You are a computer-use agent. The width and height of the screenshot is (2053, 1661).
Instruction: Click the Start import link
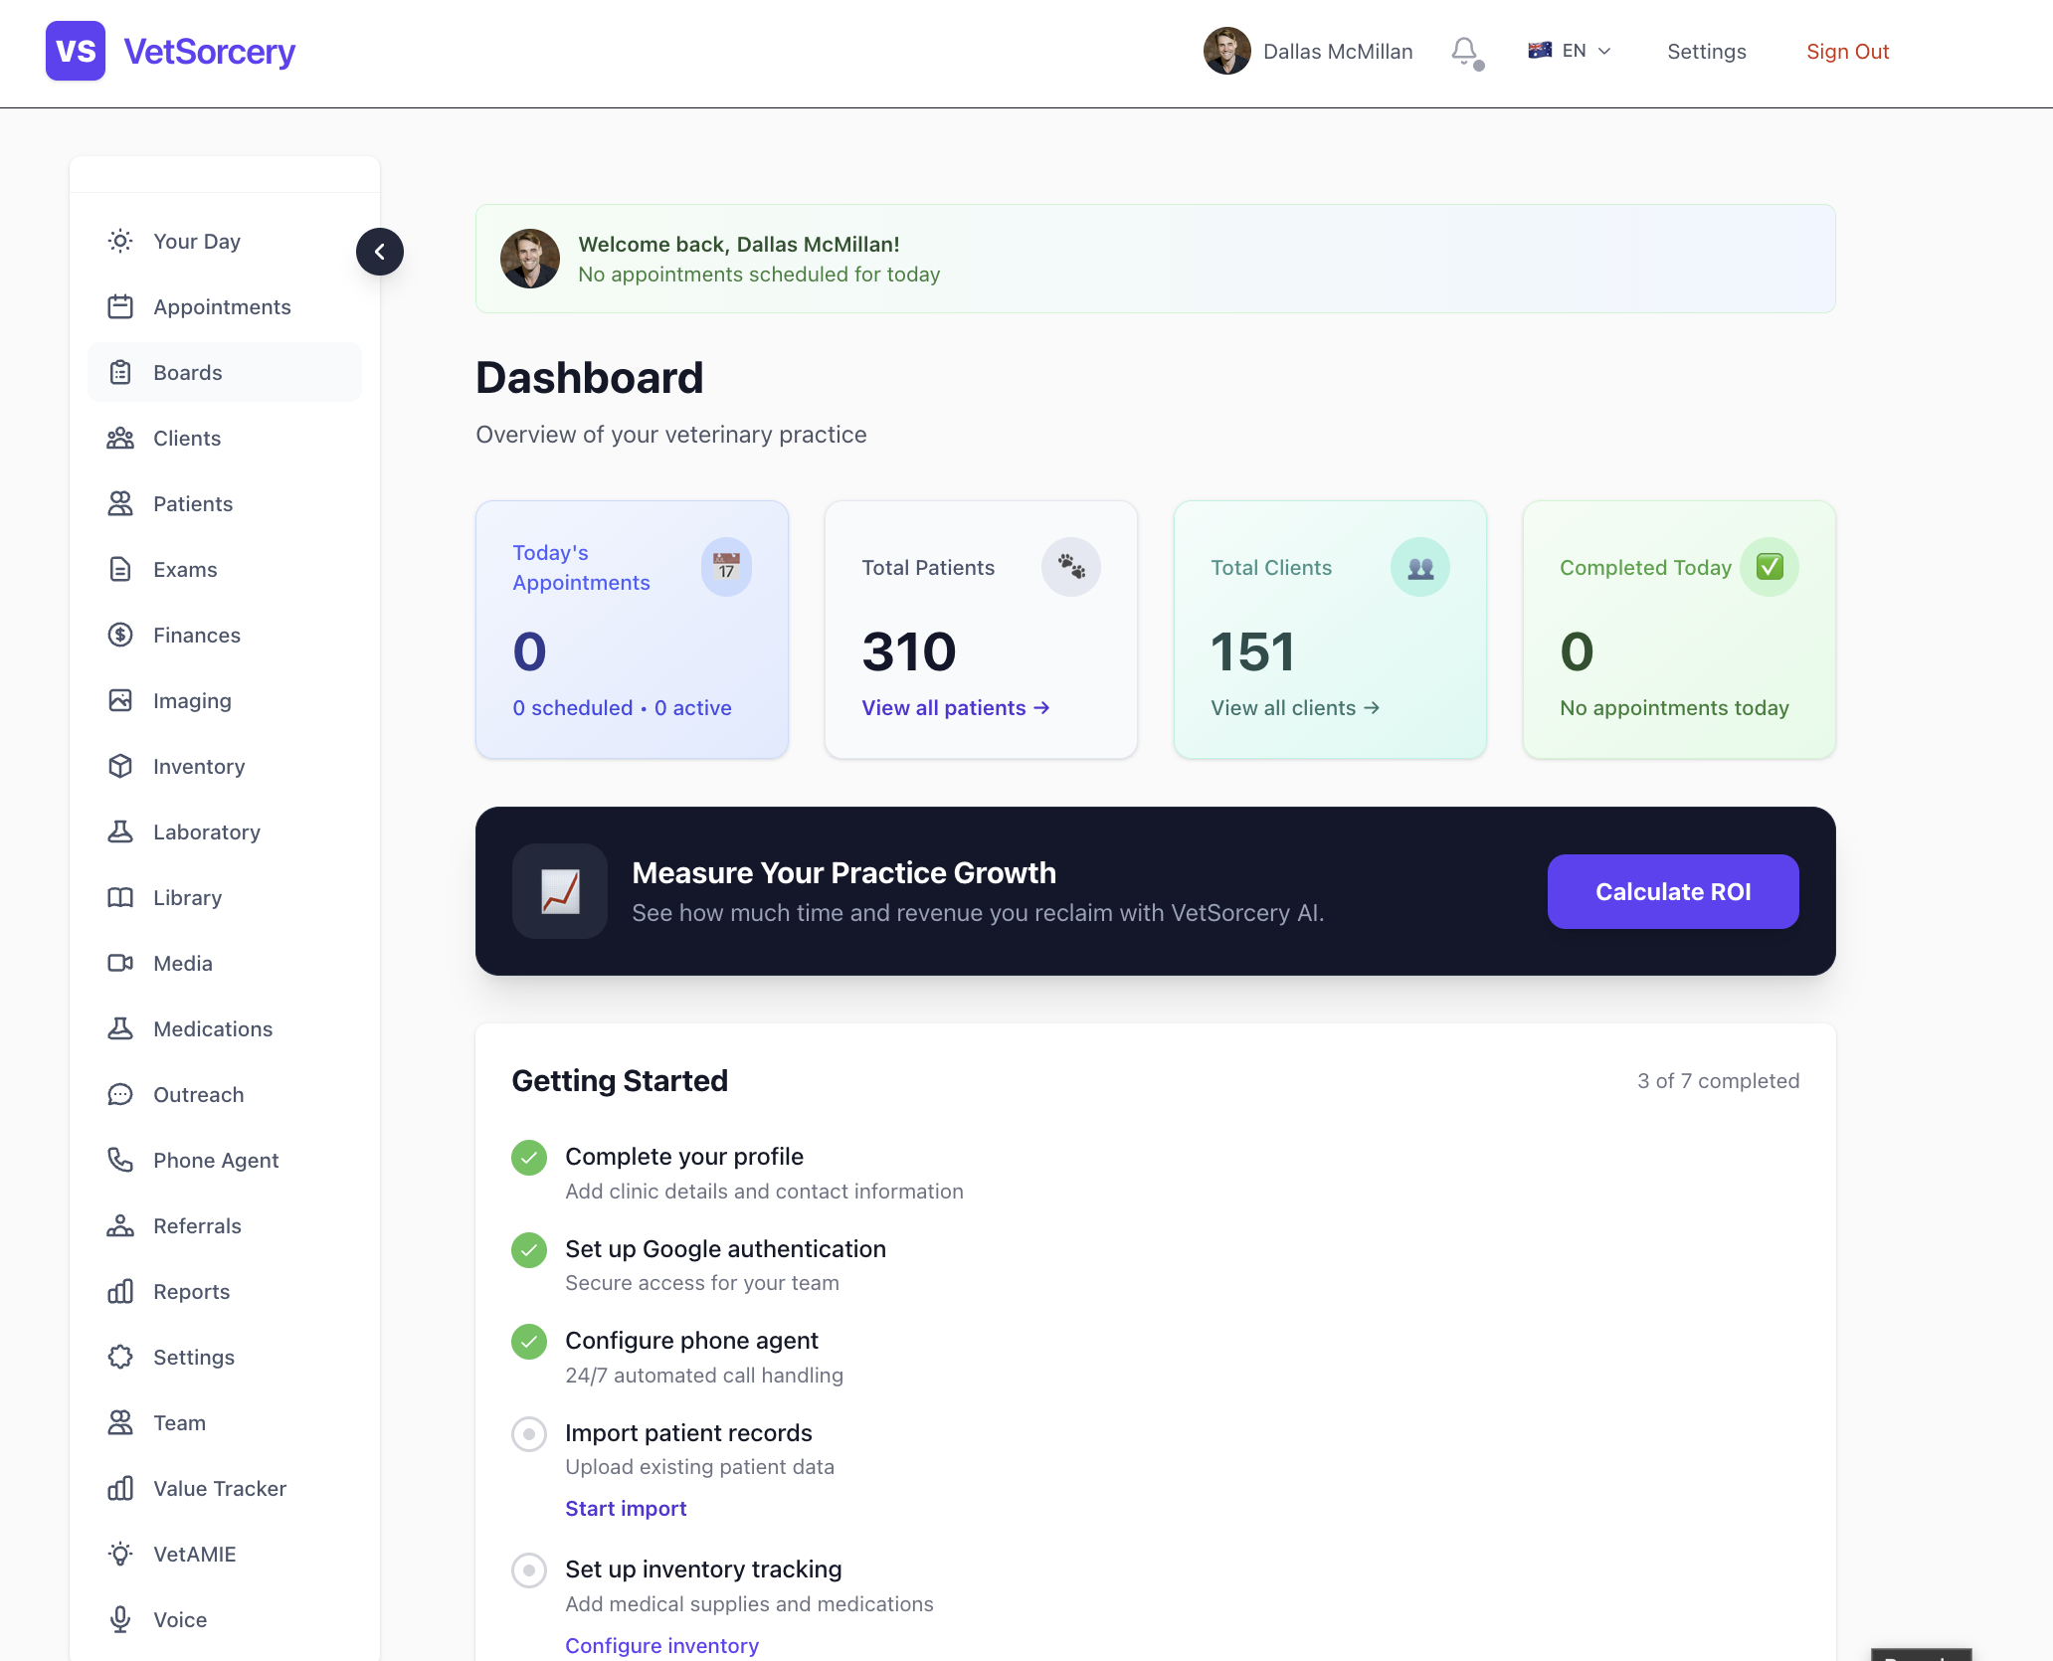[x=626, y=1508]
